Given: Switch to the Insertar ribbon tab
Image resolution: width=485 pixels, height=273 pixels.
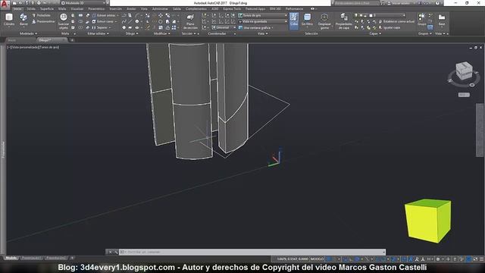Looking at the screenshot, I should (115, 8).
